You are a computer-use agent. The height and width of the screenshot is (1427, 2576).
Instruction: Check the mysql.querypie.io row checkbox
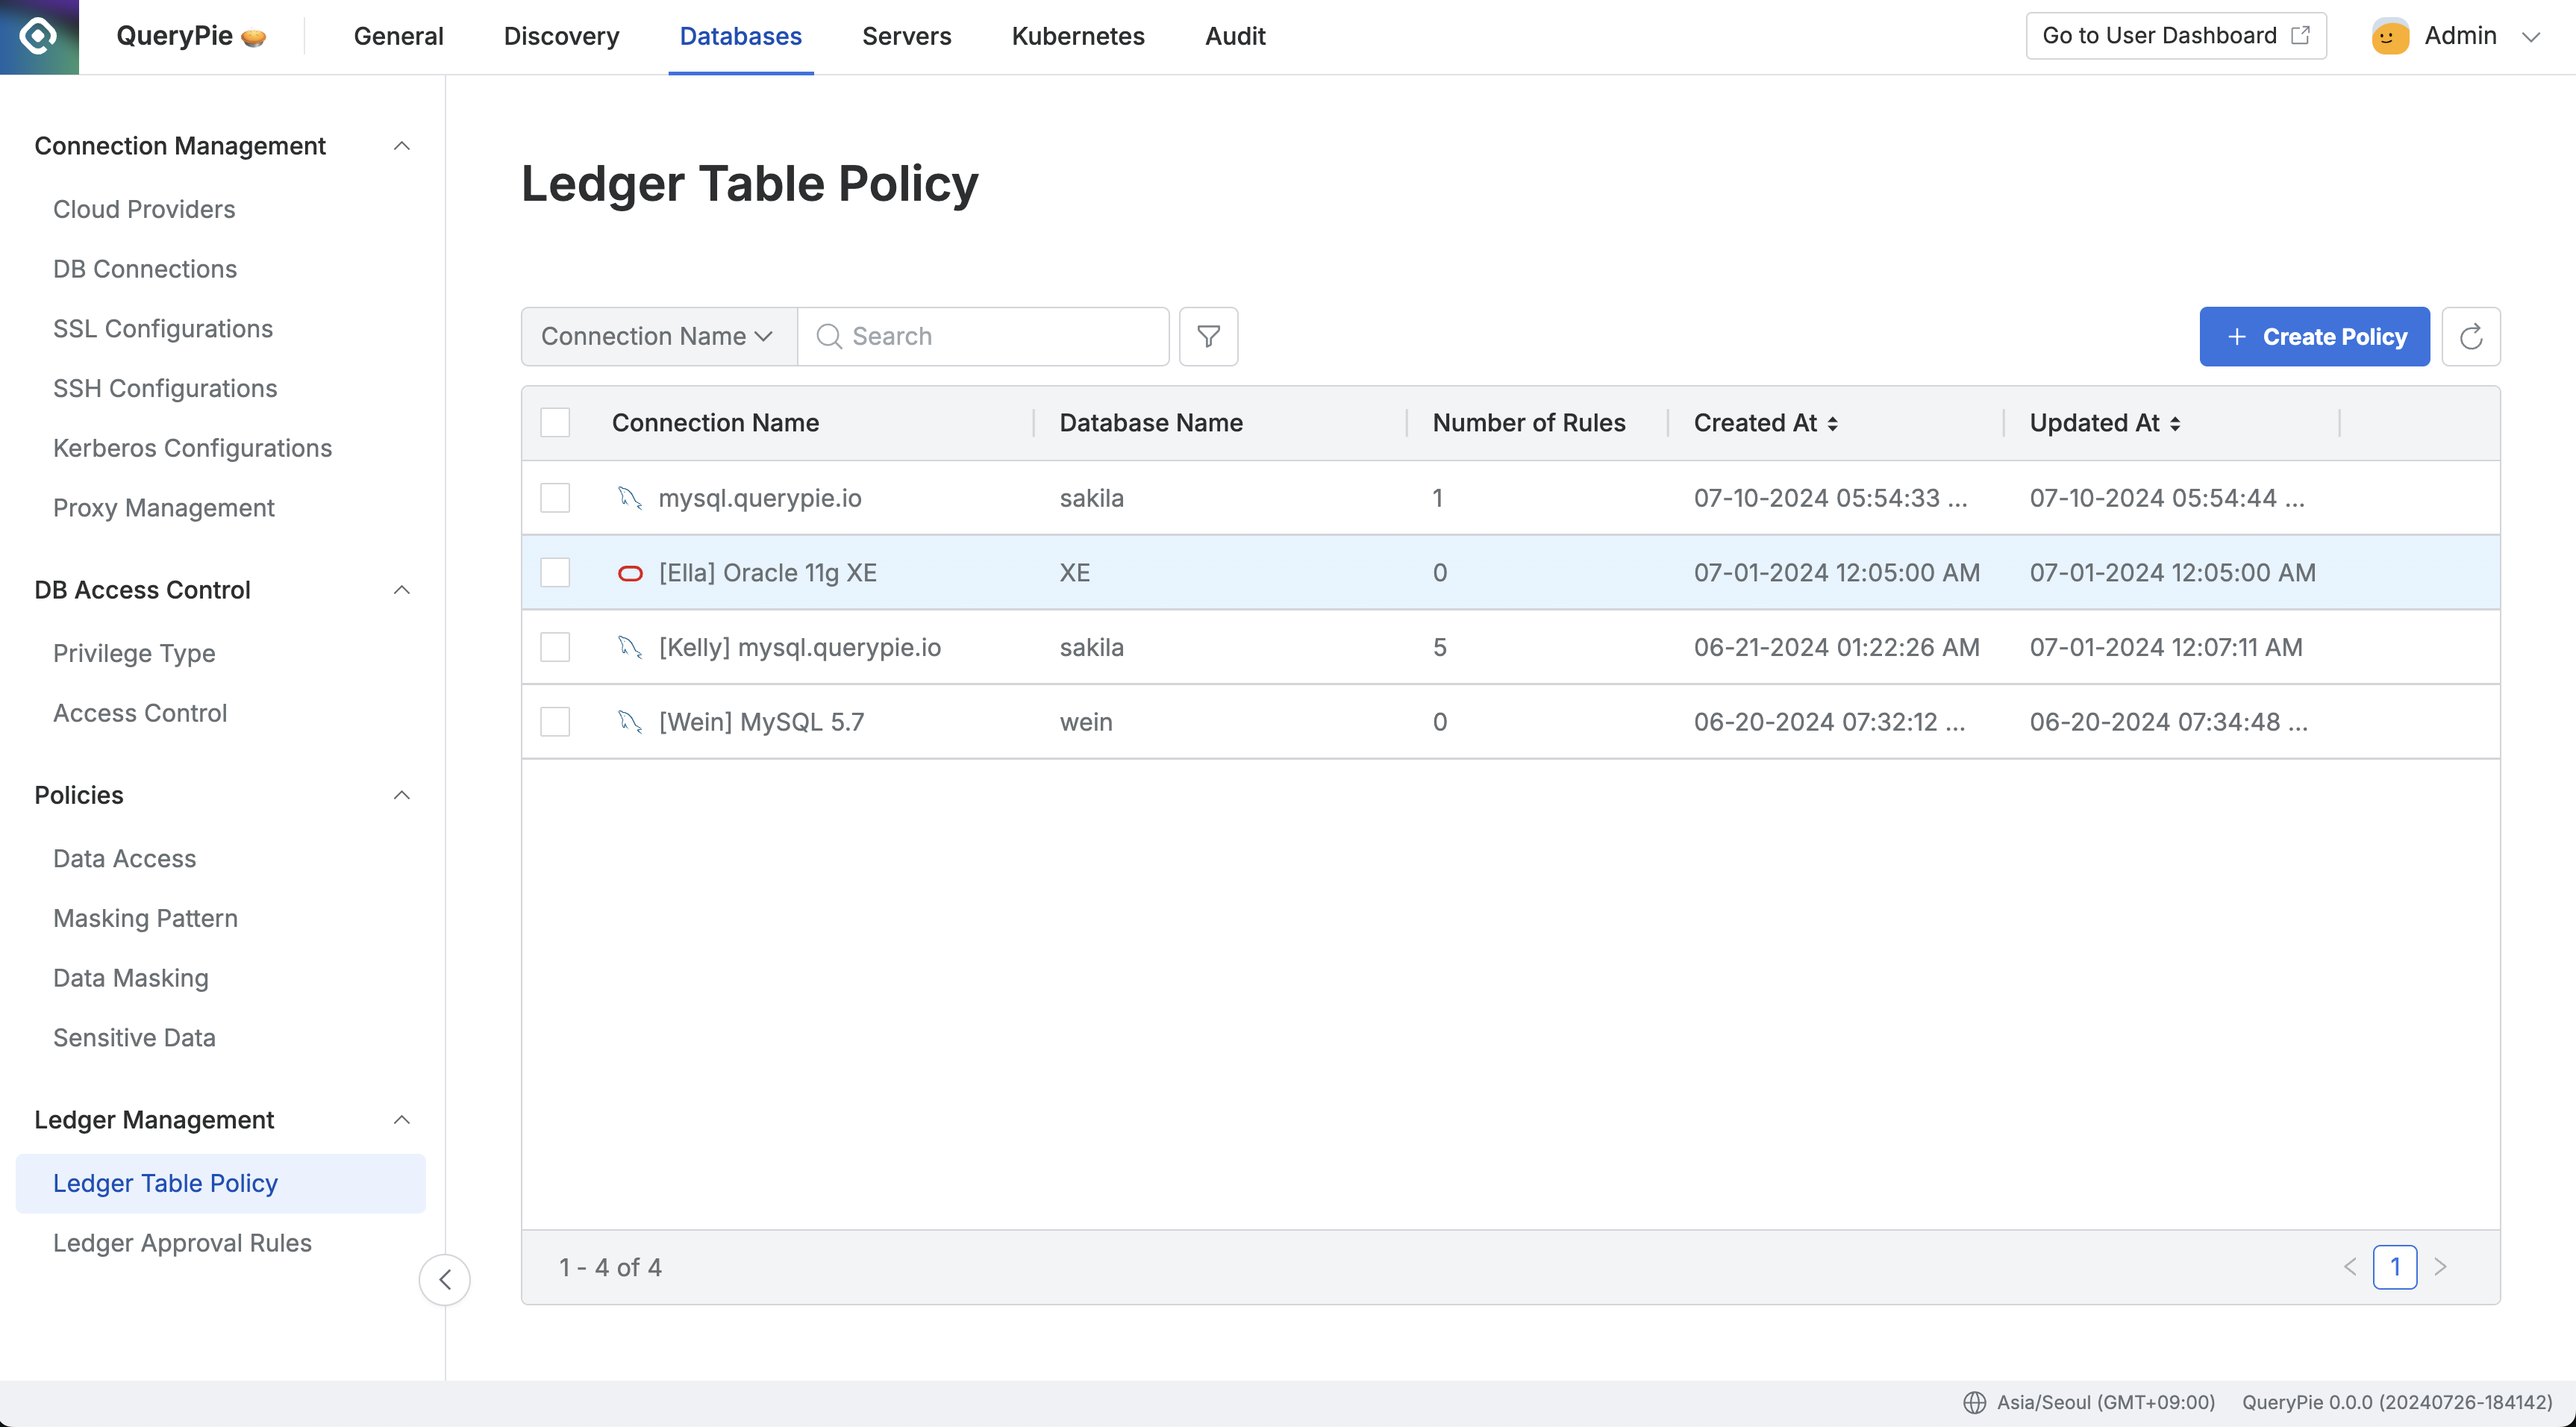pyautogui.click(x=555, y=497)
